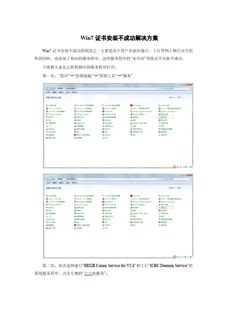
Task: Open the underlined 启动 link in step two
Action: click(x=88, y=273)
